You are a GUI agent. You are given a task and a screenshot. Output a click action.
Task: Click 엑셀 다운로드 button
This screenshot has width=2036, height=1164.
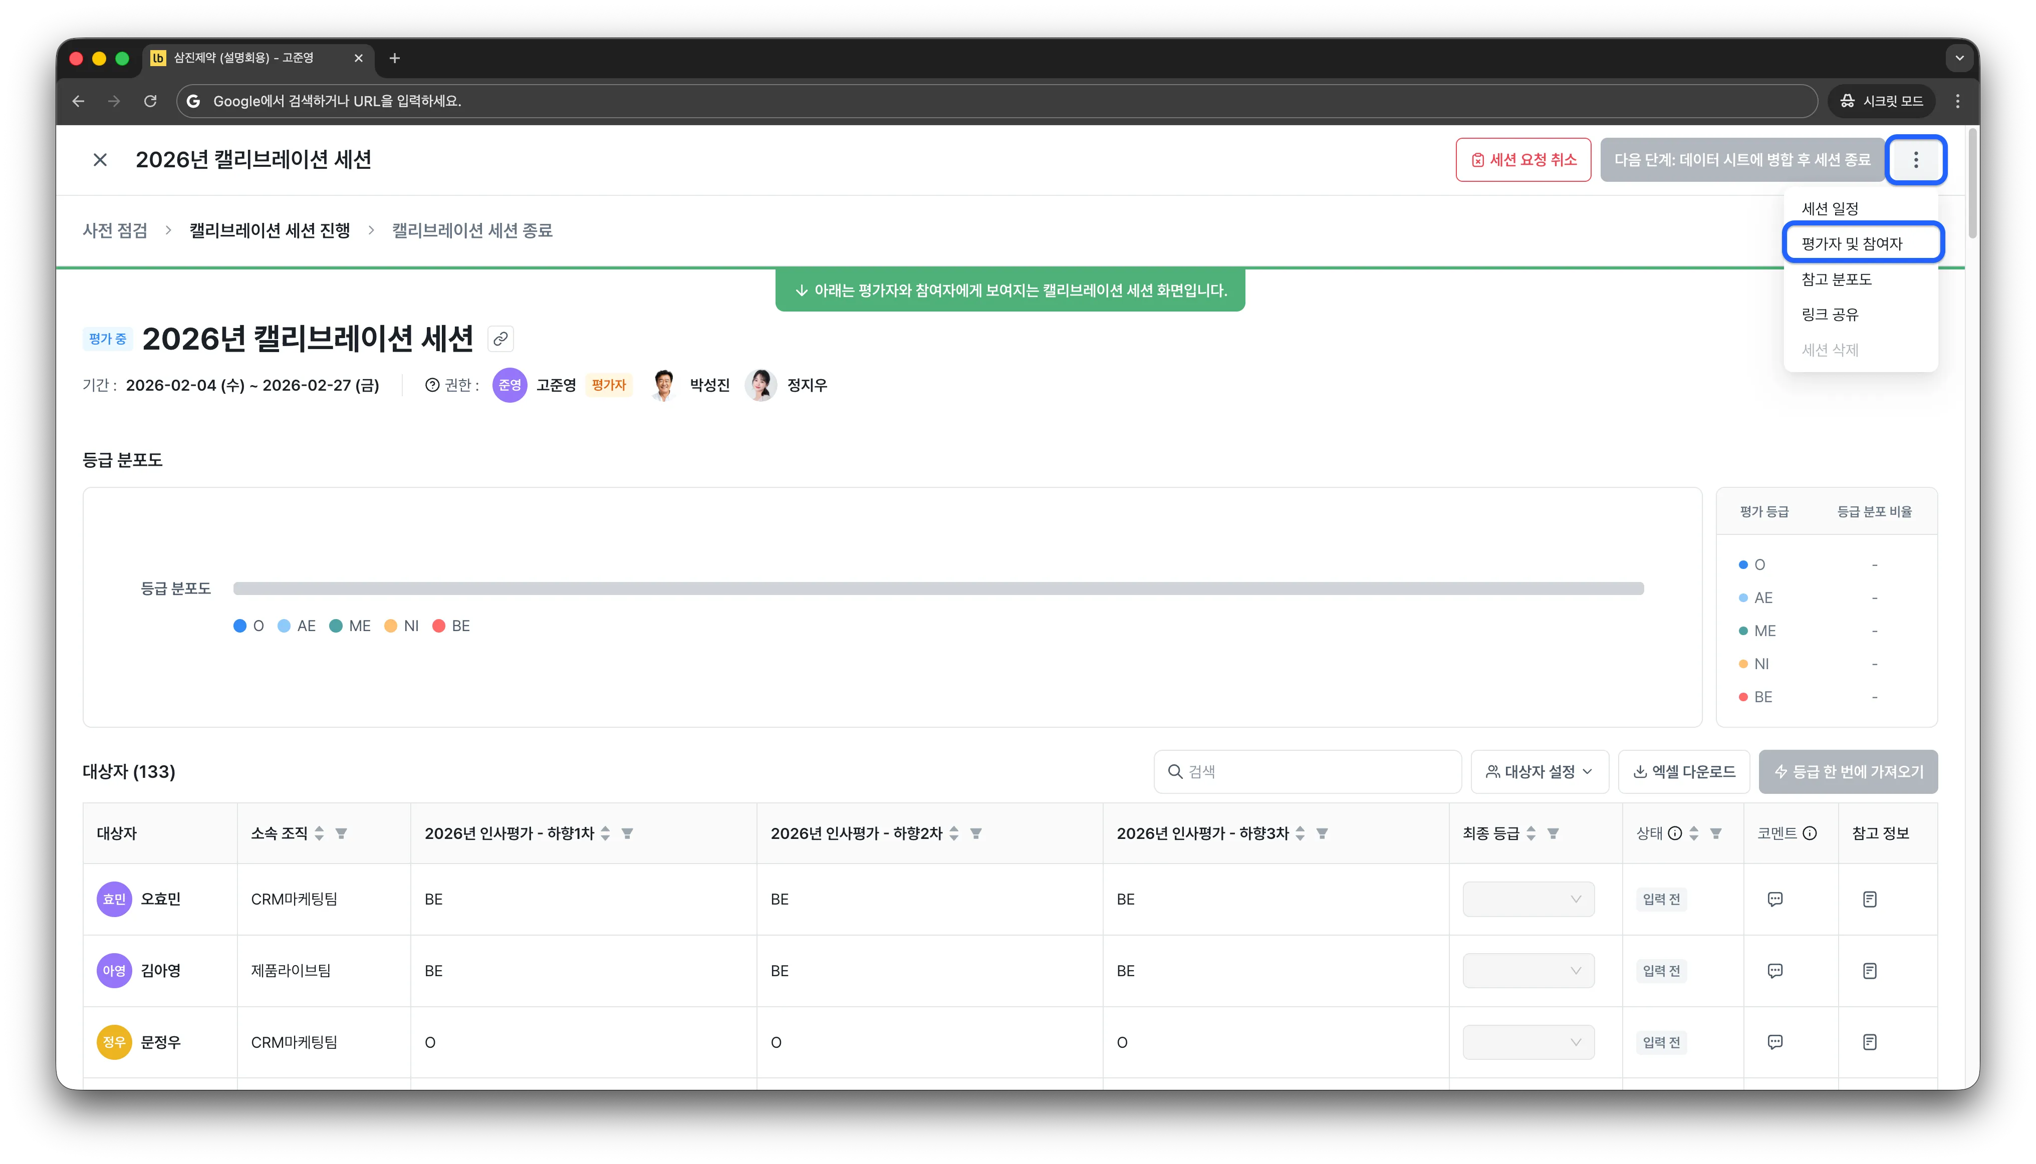click(1683, 771)
